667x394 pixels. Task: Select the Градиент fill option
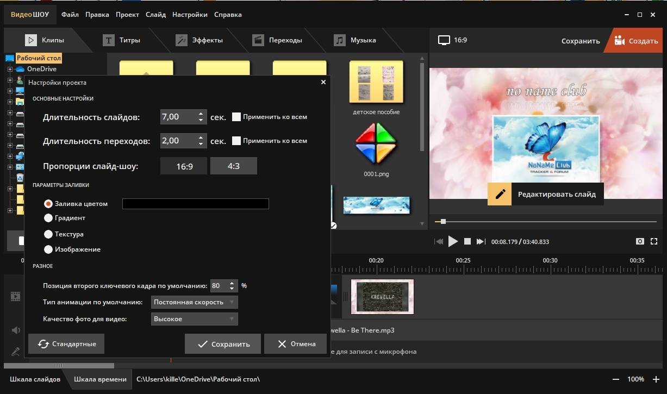[x=48, y=218]
